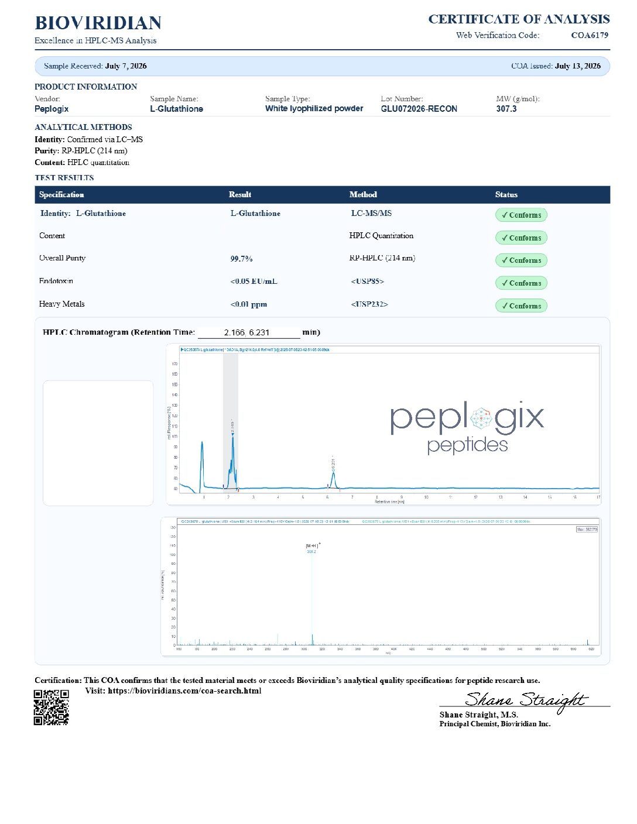
Task: Click the CERTIFICATE OF ANALYSIS title
Action: tap(519, 19)
